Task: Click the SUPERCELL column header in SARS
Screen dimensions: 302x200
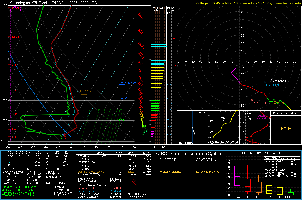Action: (x=170, y=160)
